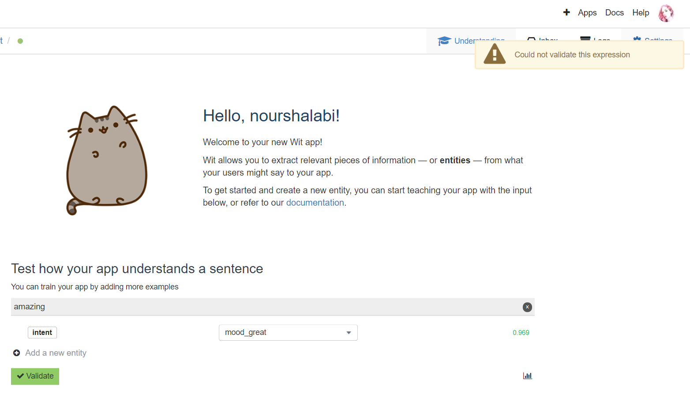Screen dimensions: 690x402
Task: Click the intent entity label badge
Action: [x=42, y=332]
